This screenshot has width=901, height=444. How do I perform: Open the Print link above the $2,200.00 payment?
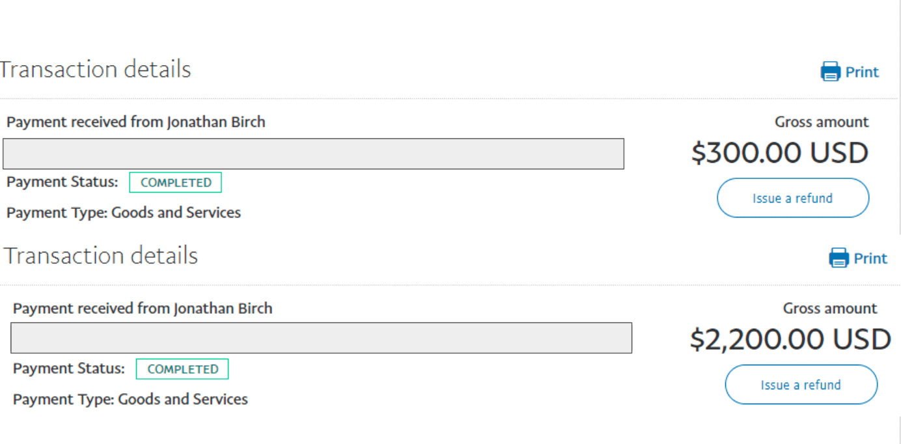pyautogui.click(x=870, y=258)
